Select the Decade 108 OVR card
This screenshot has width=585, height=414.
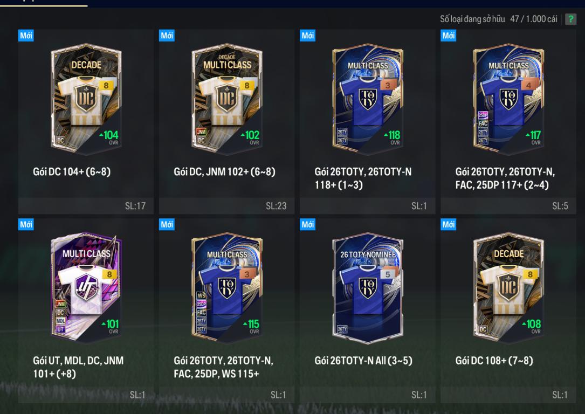[508, 288]
